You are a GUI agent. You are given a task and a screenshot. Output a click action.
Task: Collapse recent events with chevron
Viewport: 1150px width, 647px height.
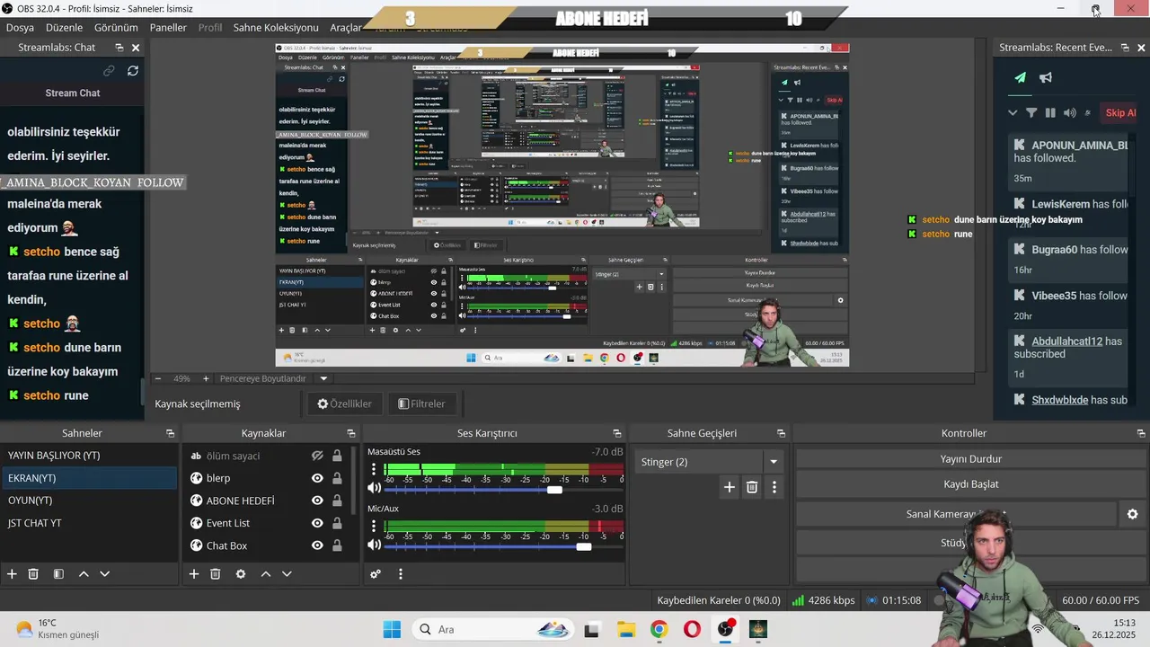[x=1013, y=113]
